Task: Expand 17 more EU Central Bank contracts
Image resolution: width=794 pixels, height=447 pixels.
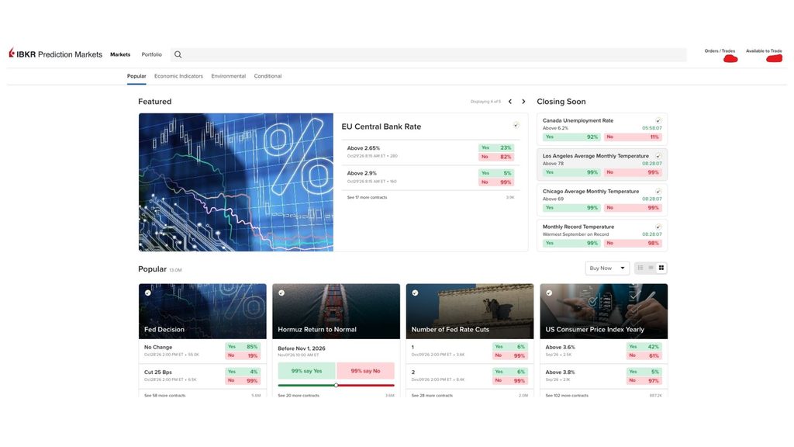Action: (x=367, y=197)
